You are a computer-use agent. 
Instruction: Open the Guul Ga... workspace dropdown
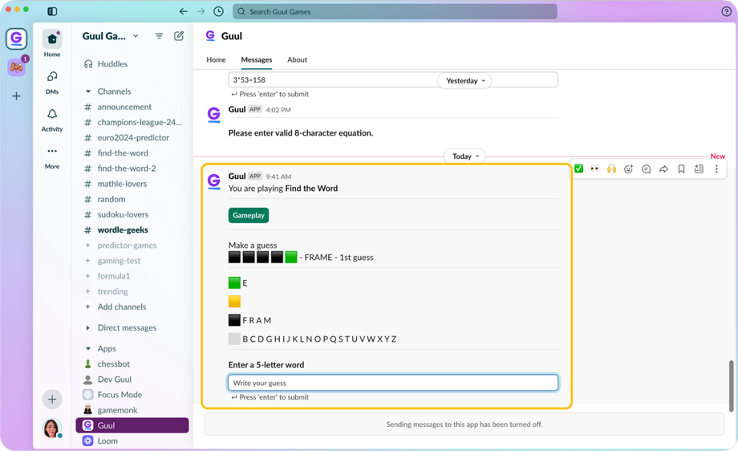pos(110,36)
